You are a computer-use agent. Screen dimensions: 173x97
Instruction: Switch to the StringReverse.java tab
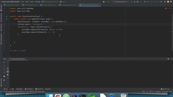30,5
